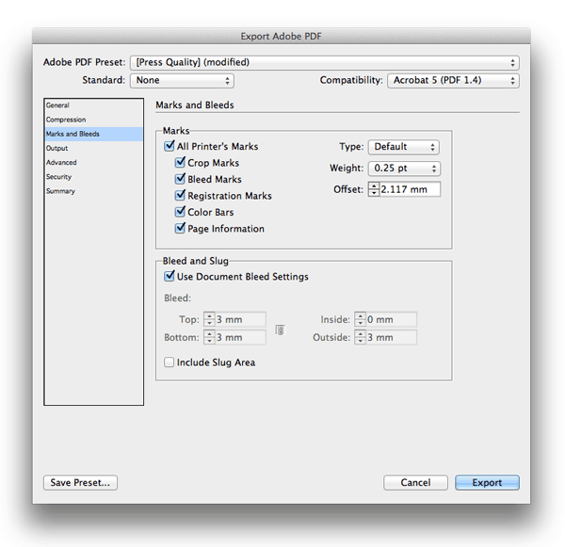Select Advanced in the sidebar
565x547 pixels.
tap(93, 163)
